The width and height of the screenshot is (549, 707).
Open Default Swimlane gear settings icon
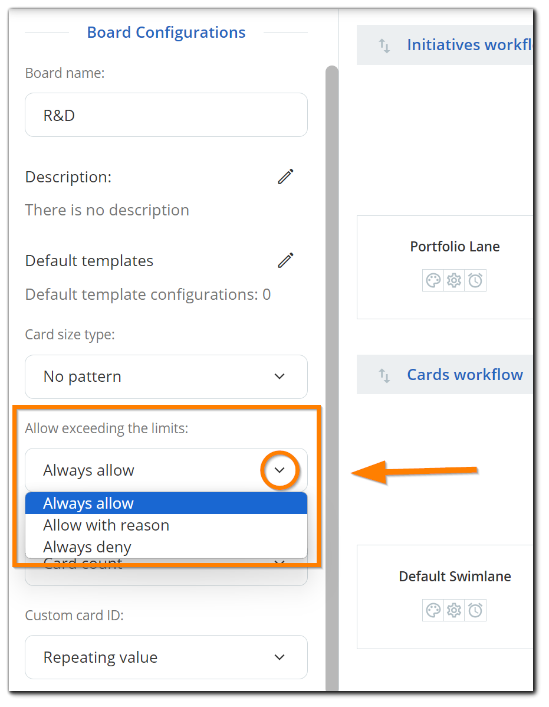tap(454, 610)
